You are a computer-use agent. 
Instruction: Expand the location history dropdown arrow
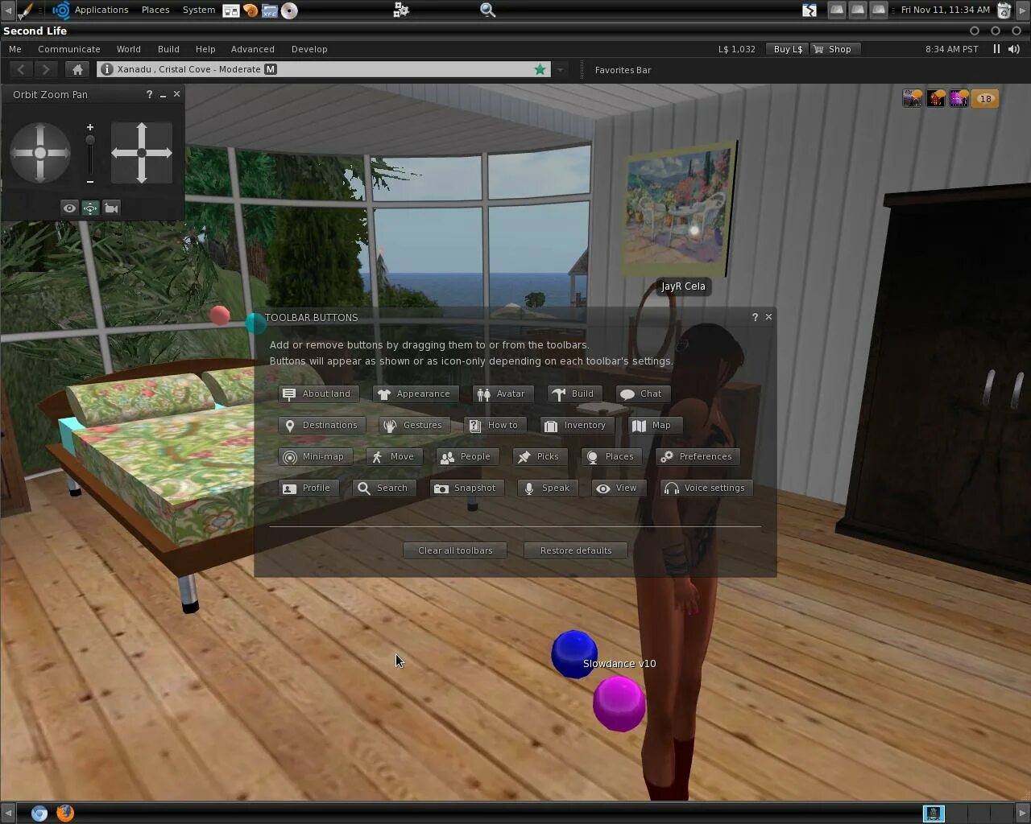(560, 70)
